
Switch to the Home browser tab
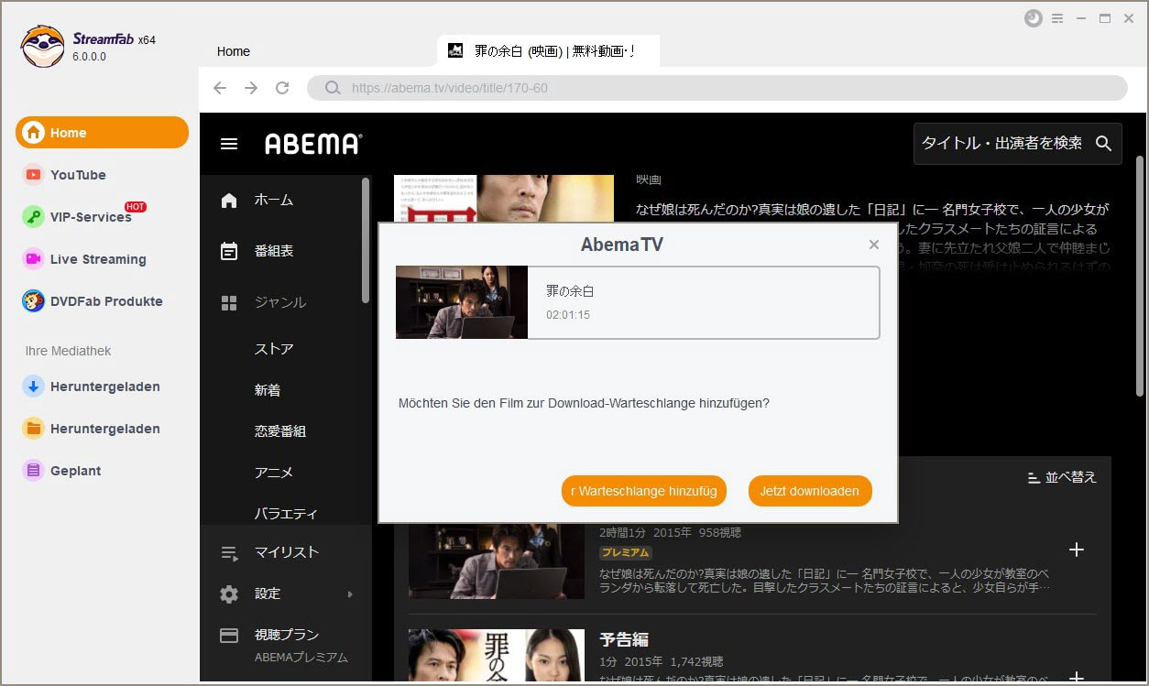click(234, 51)
